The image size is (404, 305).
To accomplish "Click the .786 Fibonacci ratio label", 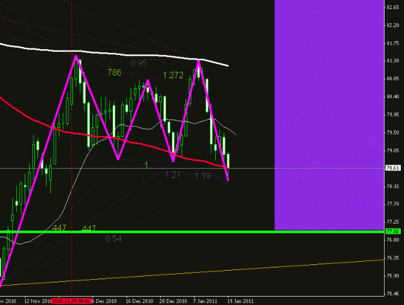I will [113, 72].
